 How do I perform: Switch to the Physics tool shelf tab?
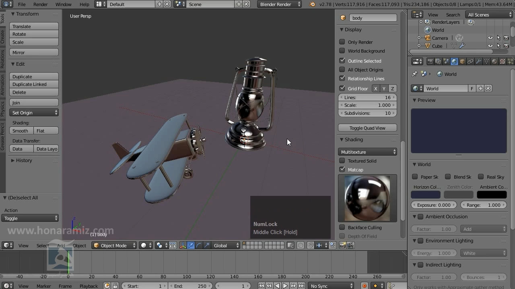(x=2, y=109)
